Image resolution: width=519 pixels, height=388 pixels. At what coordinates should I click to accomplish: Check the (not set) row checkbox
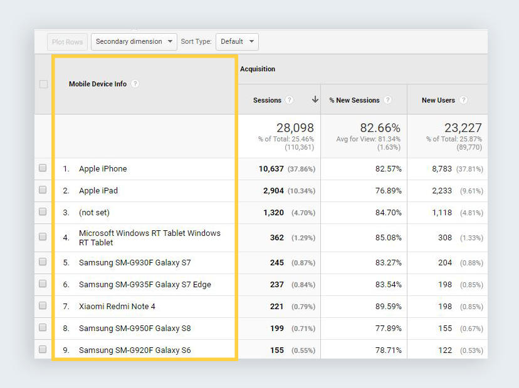tap(43, 212)
